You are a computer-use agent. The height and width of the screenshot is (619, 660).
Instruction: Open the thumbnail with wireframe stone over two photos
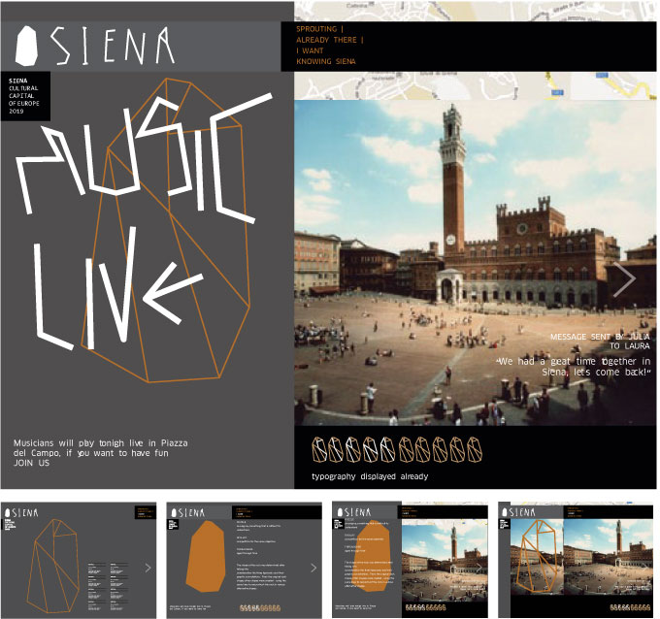[576, 559]
